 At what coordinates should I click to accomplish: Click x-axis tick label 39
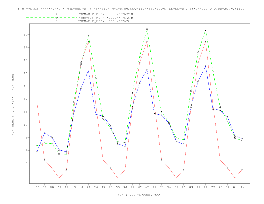click(x=132, y=187)
